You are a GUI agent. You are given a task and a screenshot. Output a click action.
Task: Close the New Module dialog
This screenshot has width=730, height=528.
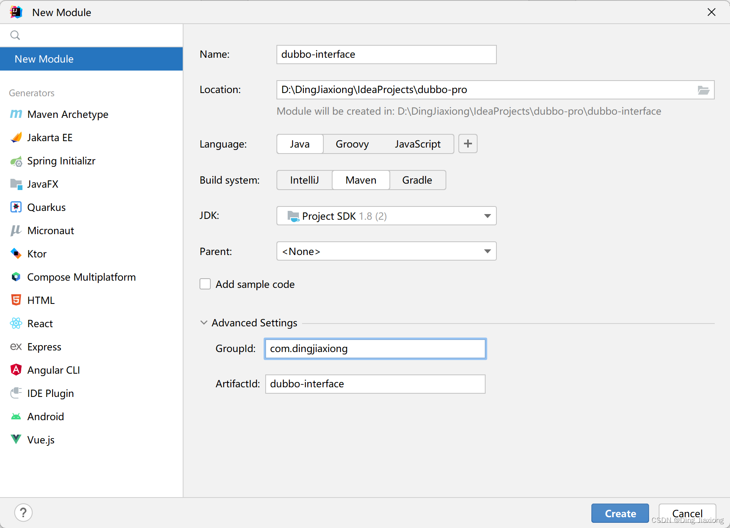pyautogui.click(x=712, y=12)
